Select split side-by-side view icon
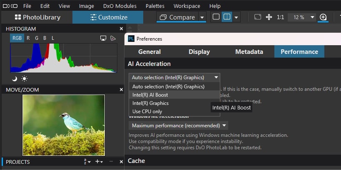Viewport: 341px width, 170px height. click(x=227, y=17)
